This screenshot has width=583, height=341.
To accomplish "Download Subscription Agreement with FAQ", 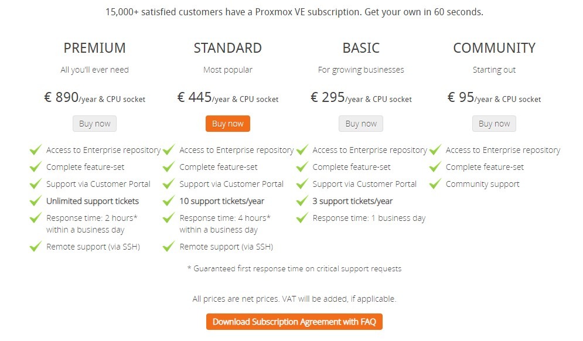I will [x=294, y=322].
